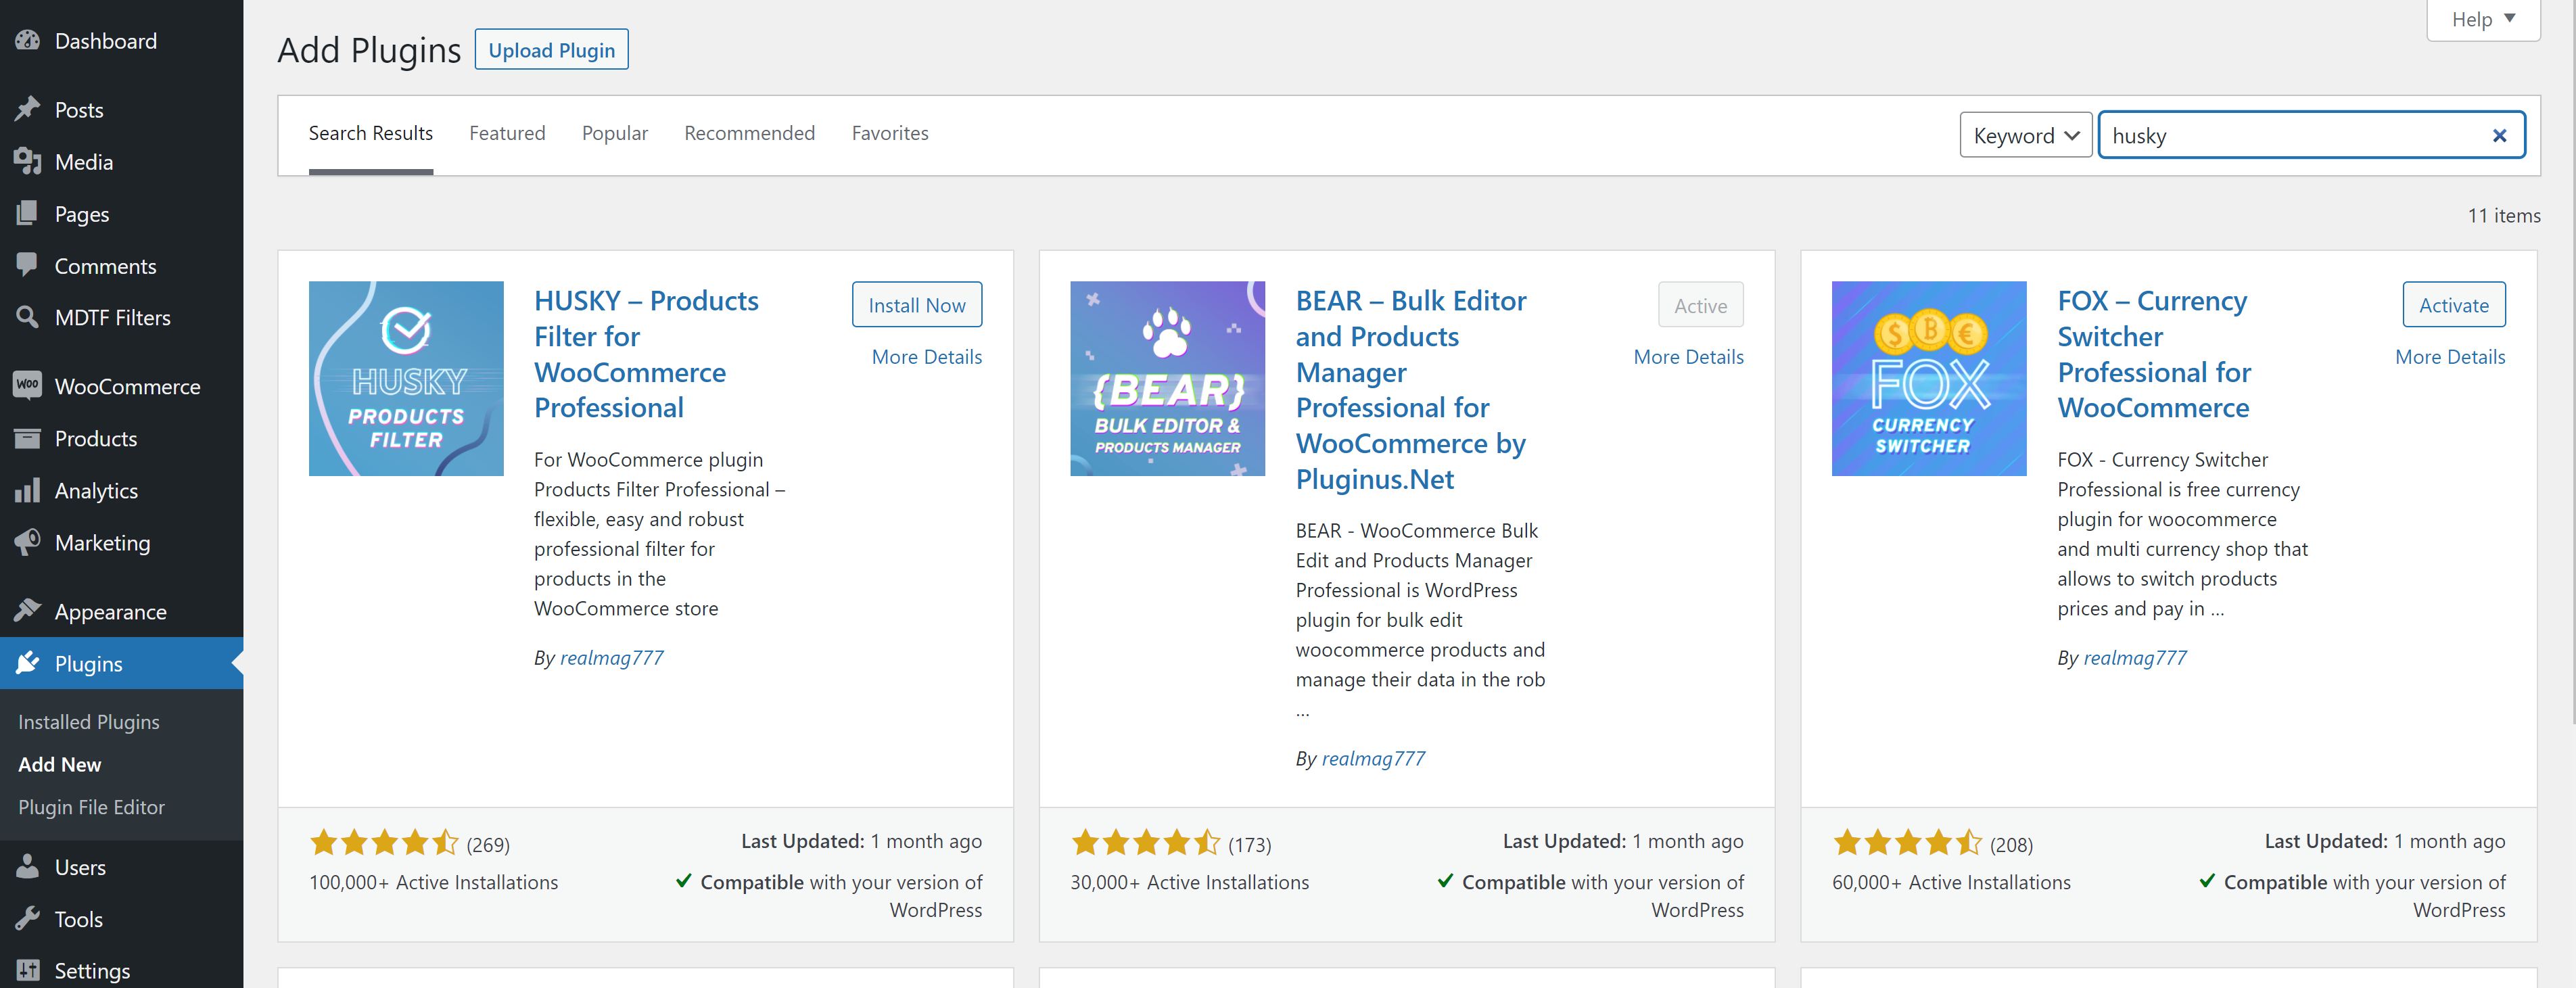Open the Appearance menu label

pyautogui.click(x=110, y=611)
